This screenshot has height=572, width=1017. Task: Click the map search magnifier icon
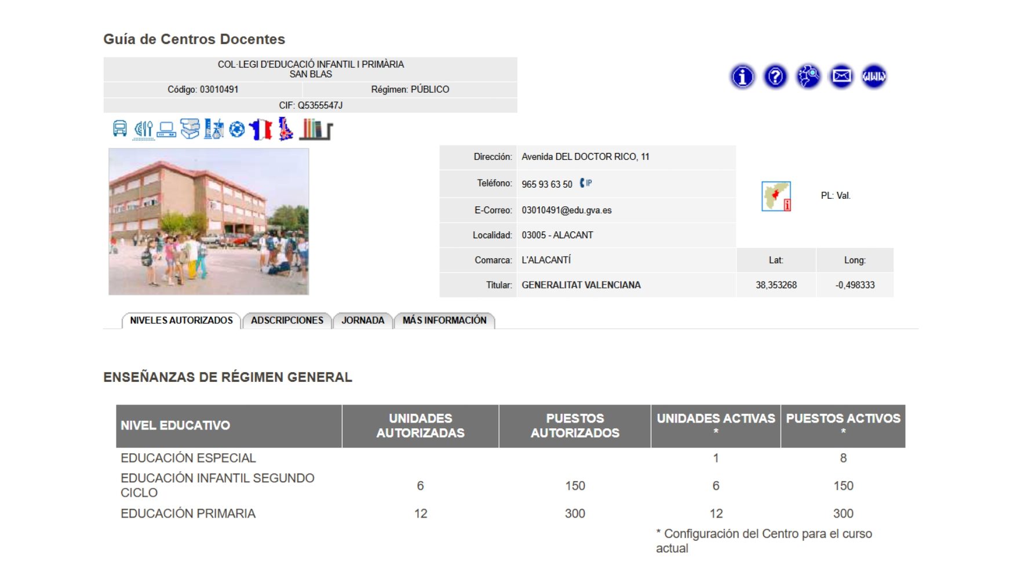click(808, 76)
